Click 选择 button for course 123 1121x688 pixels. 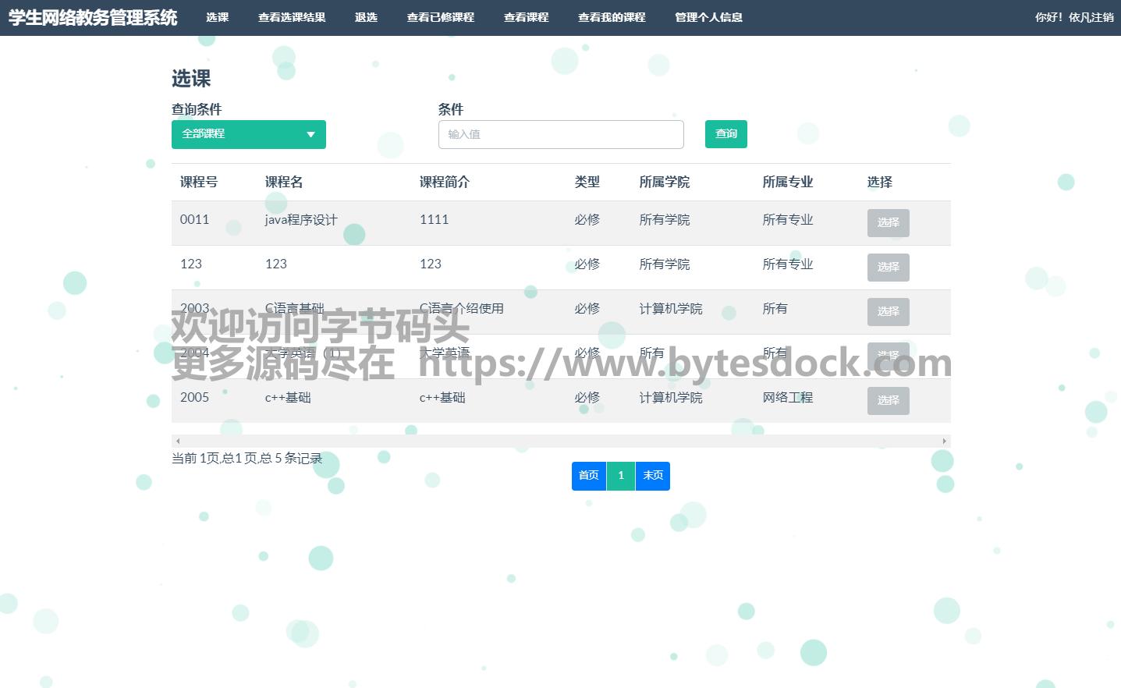click(888, 268)
